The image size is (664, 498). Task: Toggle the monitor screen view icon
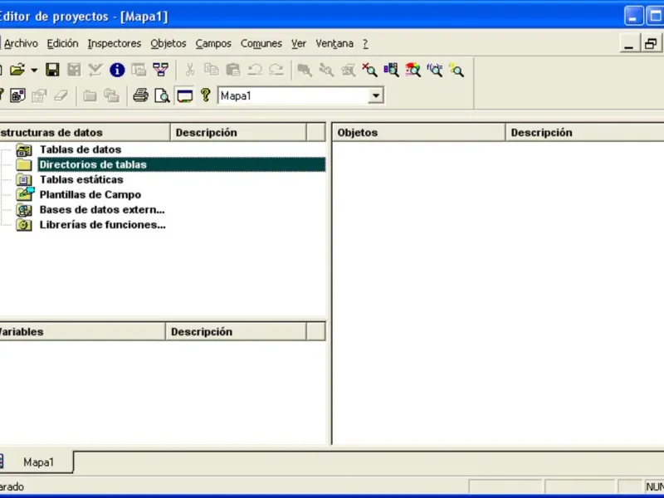[184, 95]
